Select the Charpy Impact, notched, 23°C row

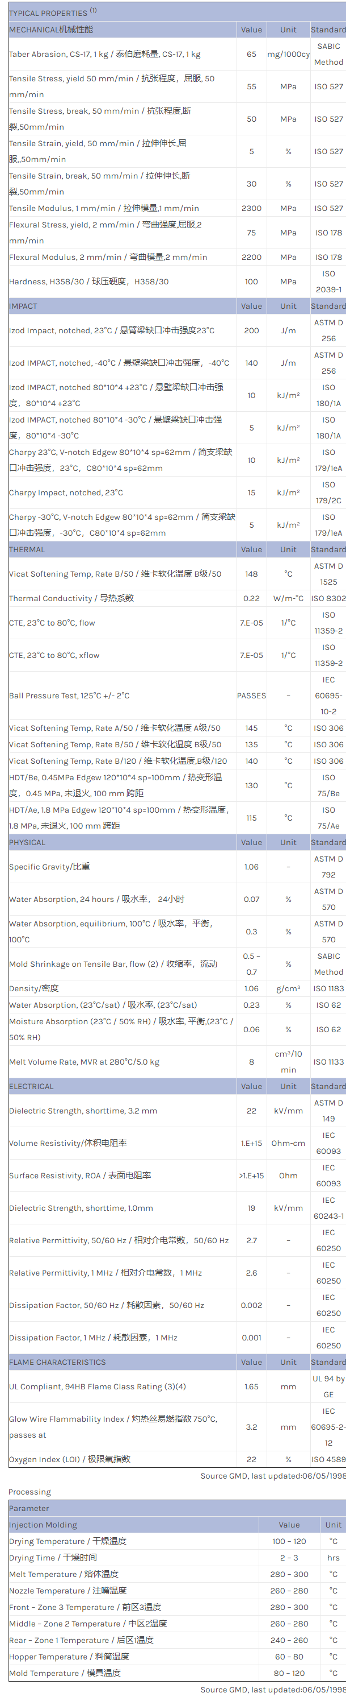click(x=66, y=492)
